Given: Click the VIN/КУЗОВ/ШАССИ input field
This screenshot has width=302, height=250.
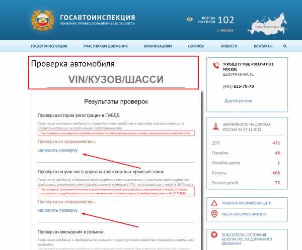Looking at the screenshot, I should 116,80.
